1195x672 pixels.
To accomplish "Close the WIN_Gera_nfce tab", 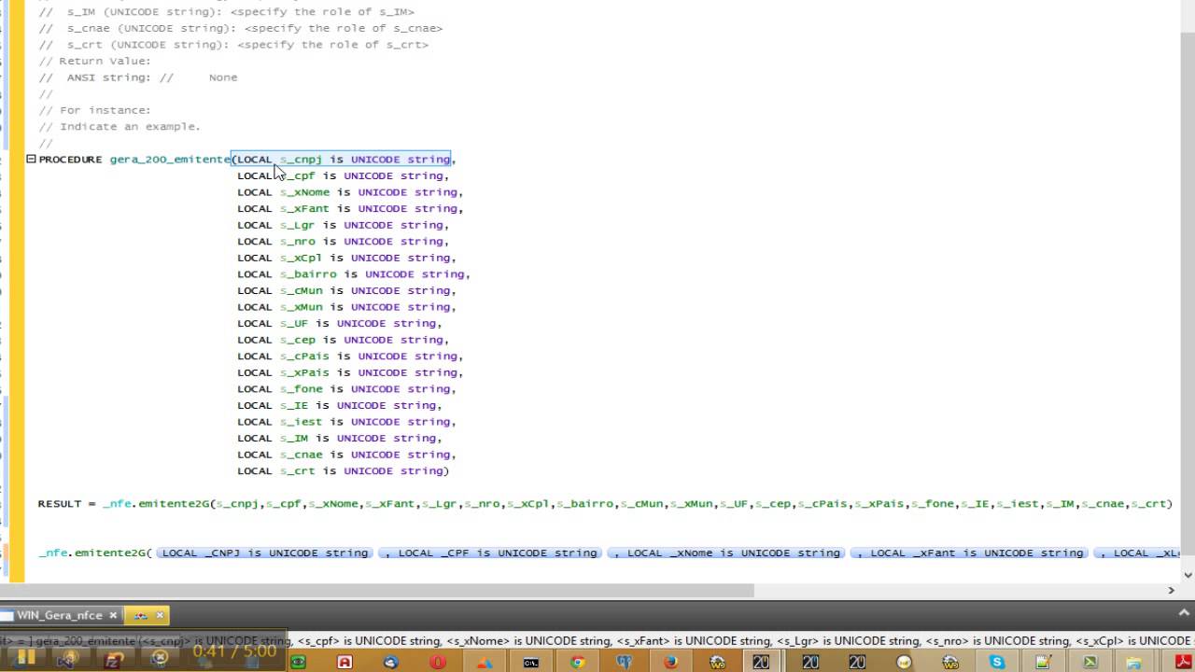I will coord(113,616).
